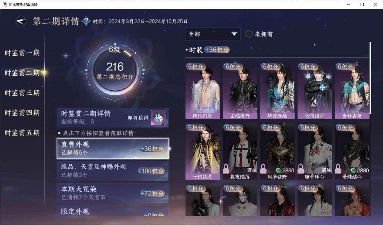This screenshot has width=383, height=225.
Task: Open 绝品、天赏及神赐外观 details
Action: tap(113, 171)
